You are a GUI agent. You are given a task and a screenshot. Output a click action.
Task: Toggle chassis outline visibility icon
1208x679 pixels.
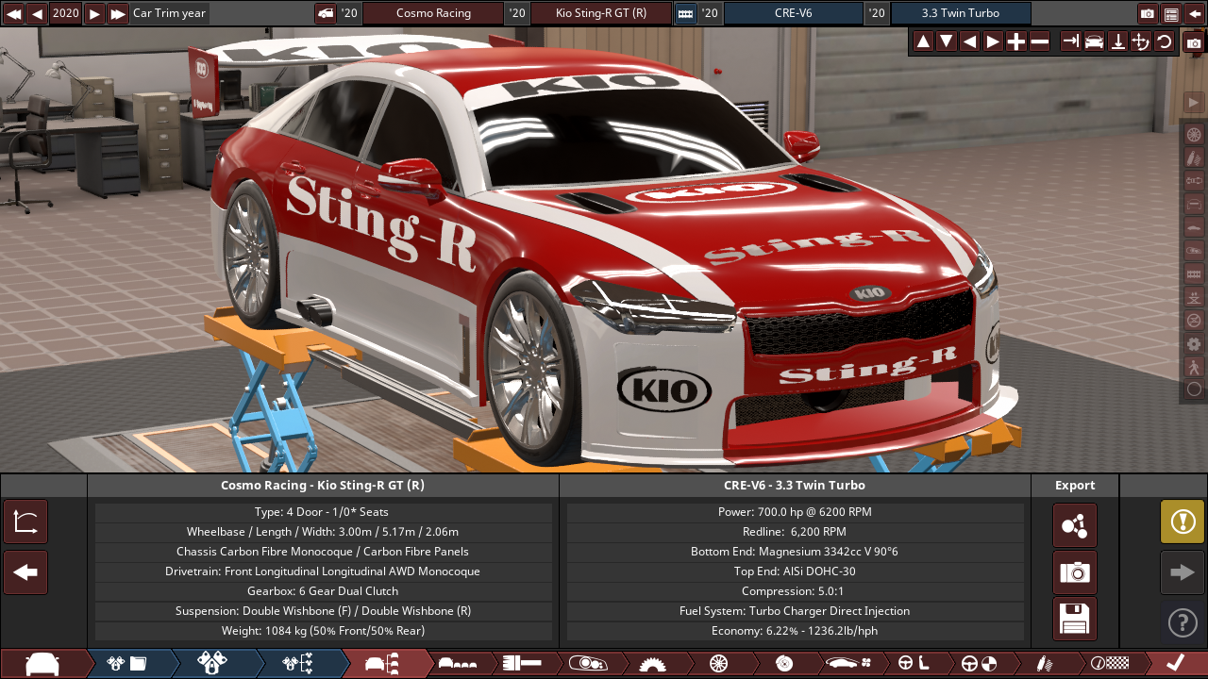tap(1194, 204)
